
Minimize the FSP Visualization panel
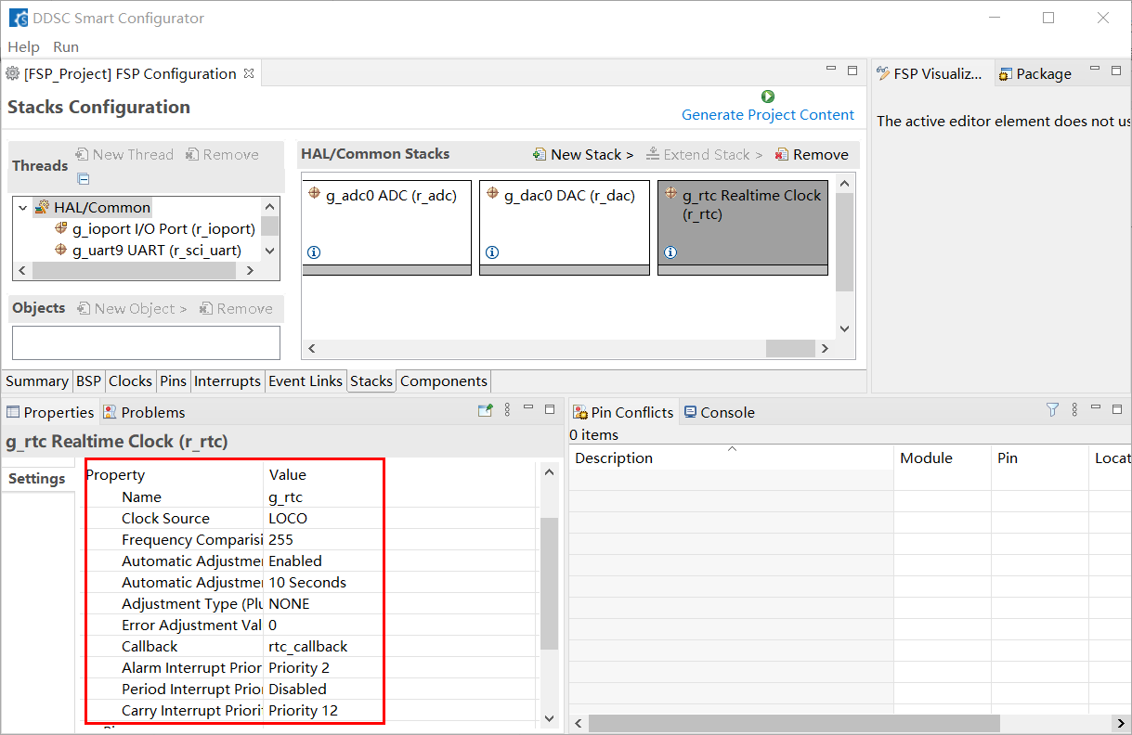coord(1094,70)
